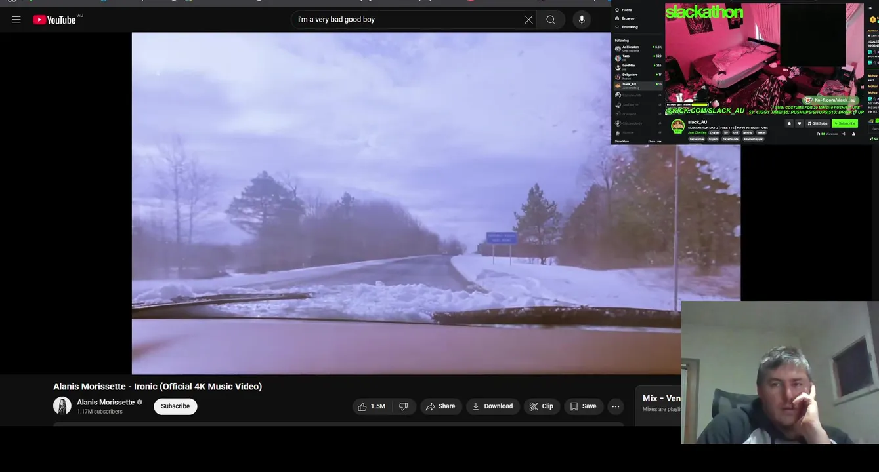Open Alanis Morissette channel avatar
The width and height of the screenshot is (879, 472).
pyautogui.click(x=62, y=406)
